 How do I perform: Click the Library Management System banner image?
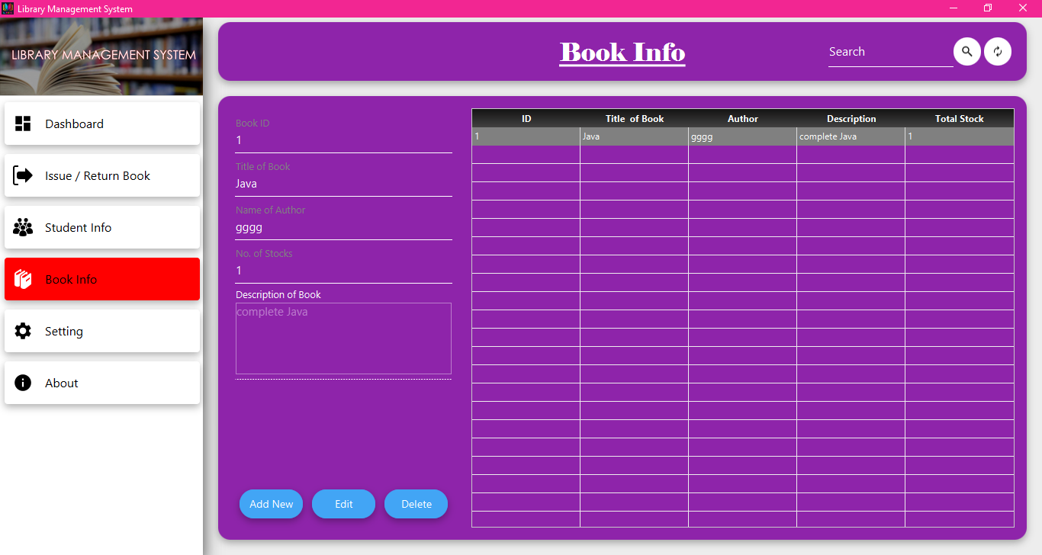(101, 56)
